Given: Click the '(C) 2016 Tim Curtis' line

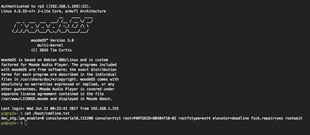Looking at the screenshot, I should (51, 50).
